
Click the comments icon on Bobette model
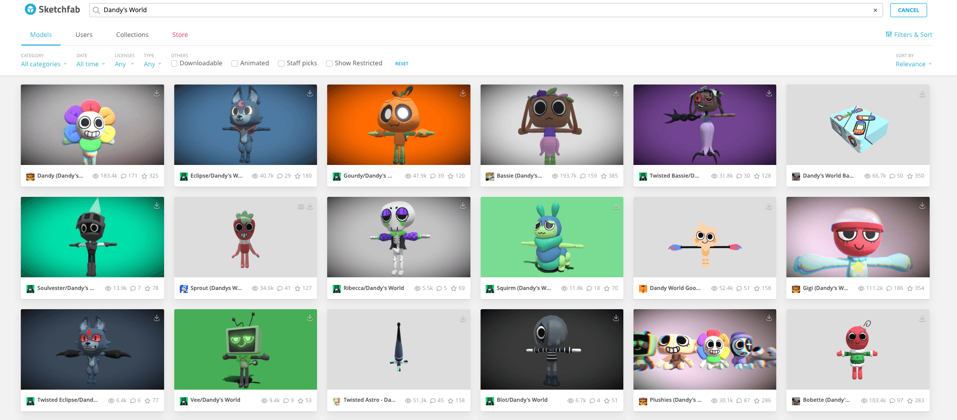point(892,401)
